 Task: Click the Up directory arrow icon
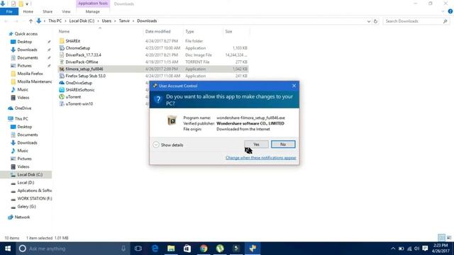(x=31, y=21)
